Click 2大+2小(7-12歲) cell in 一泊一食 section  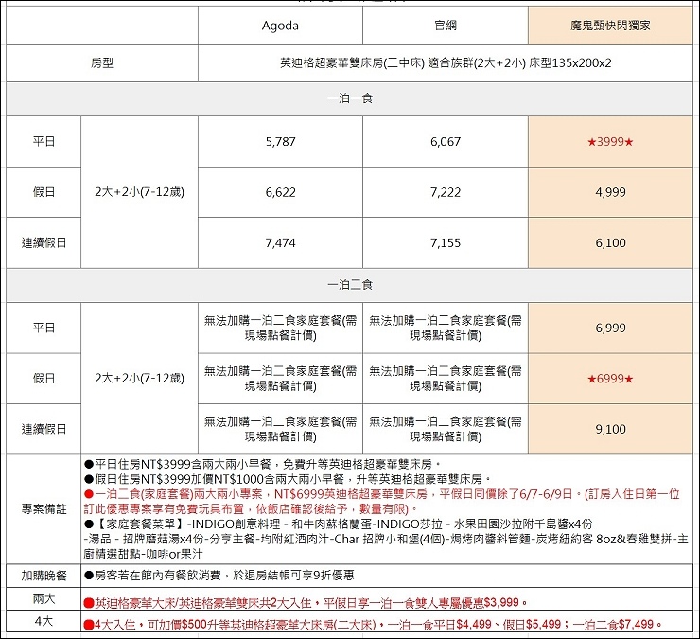pos(139,192)
